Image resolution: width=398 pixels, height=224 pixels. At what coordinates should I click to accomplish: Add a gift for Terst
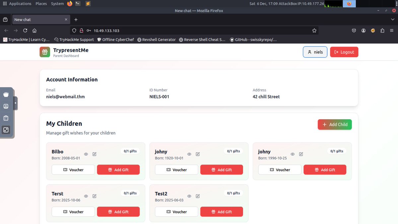pyautogui.click(x=118, y=212)
